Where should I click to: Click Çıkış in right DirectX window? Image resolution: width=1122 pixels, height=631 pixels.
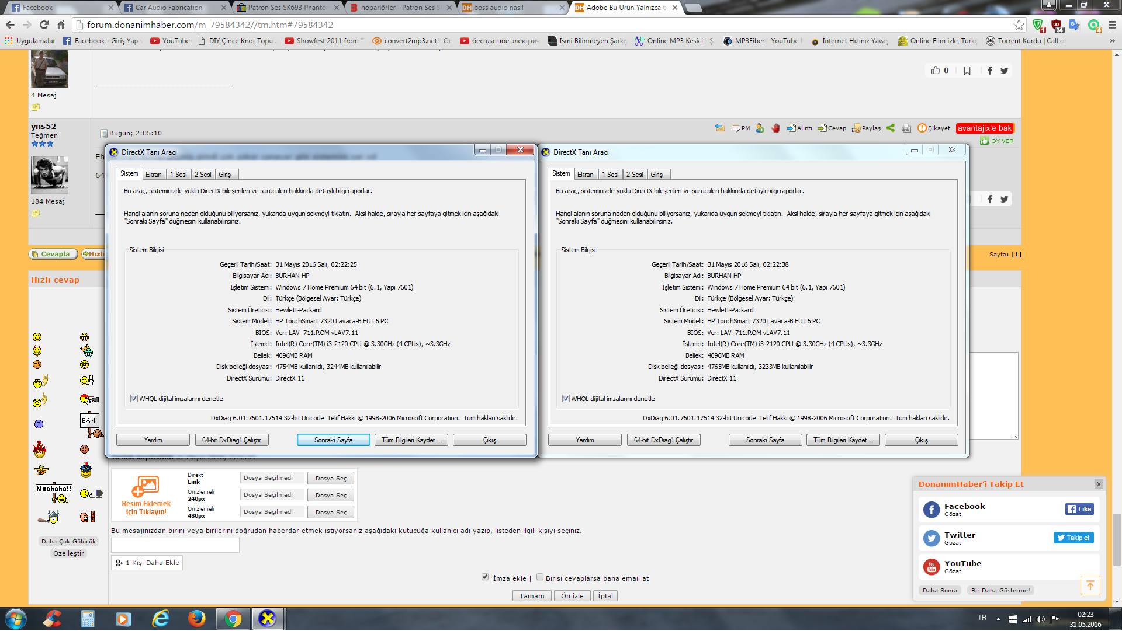(x=922, y=440)
